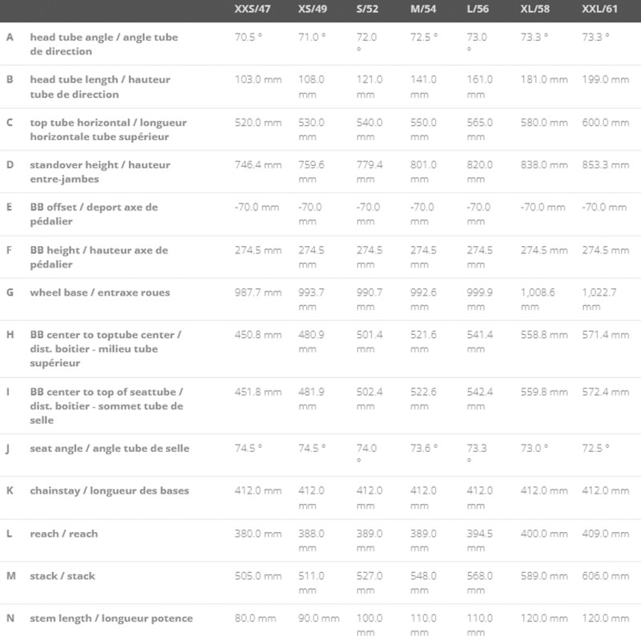
Task: Select the reach / reach row label
Action: click(x=64, y=534)
